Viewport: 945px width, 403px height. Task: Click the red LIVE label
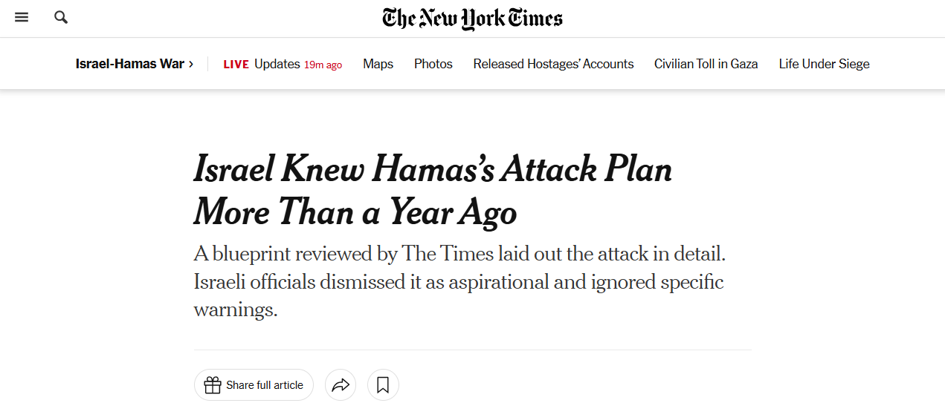[236, 65]
